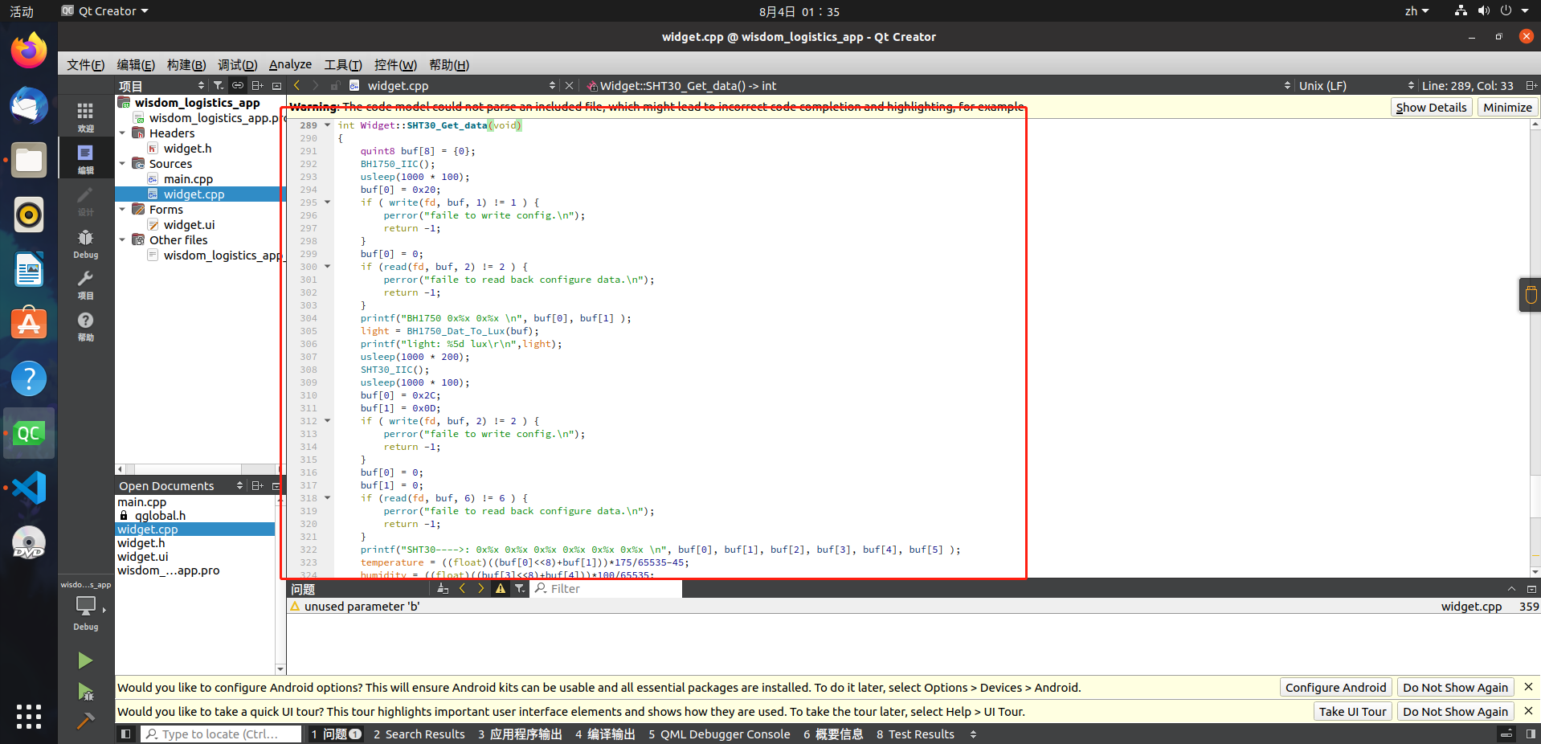Click Do Not Show Again for UI tour
Image resolution: width=1541 pixels, height=744 pixels.
coord(1455,711)
